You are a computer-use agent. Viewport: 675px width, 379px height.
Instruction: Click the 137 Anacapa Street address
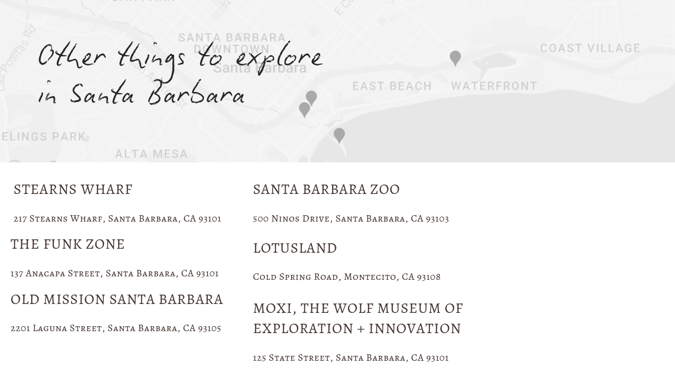(115, 273)
